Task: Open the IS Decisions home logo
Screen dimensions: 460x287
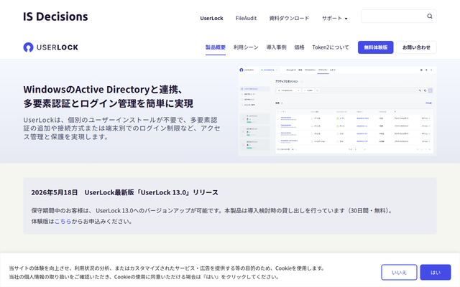Action: click(55, 17)
